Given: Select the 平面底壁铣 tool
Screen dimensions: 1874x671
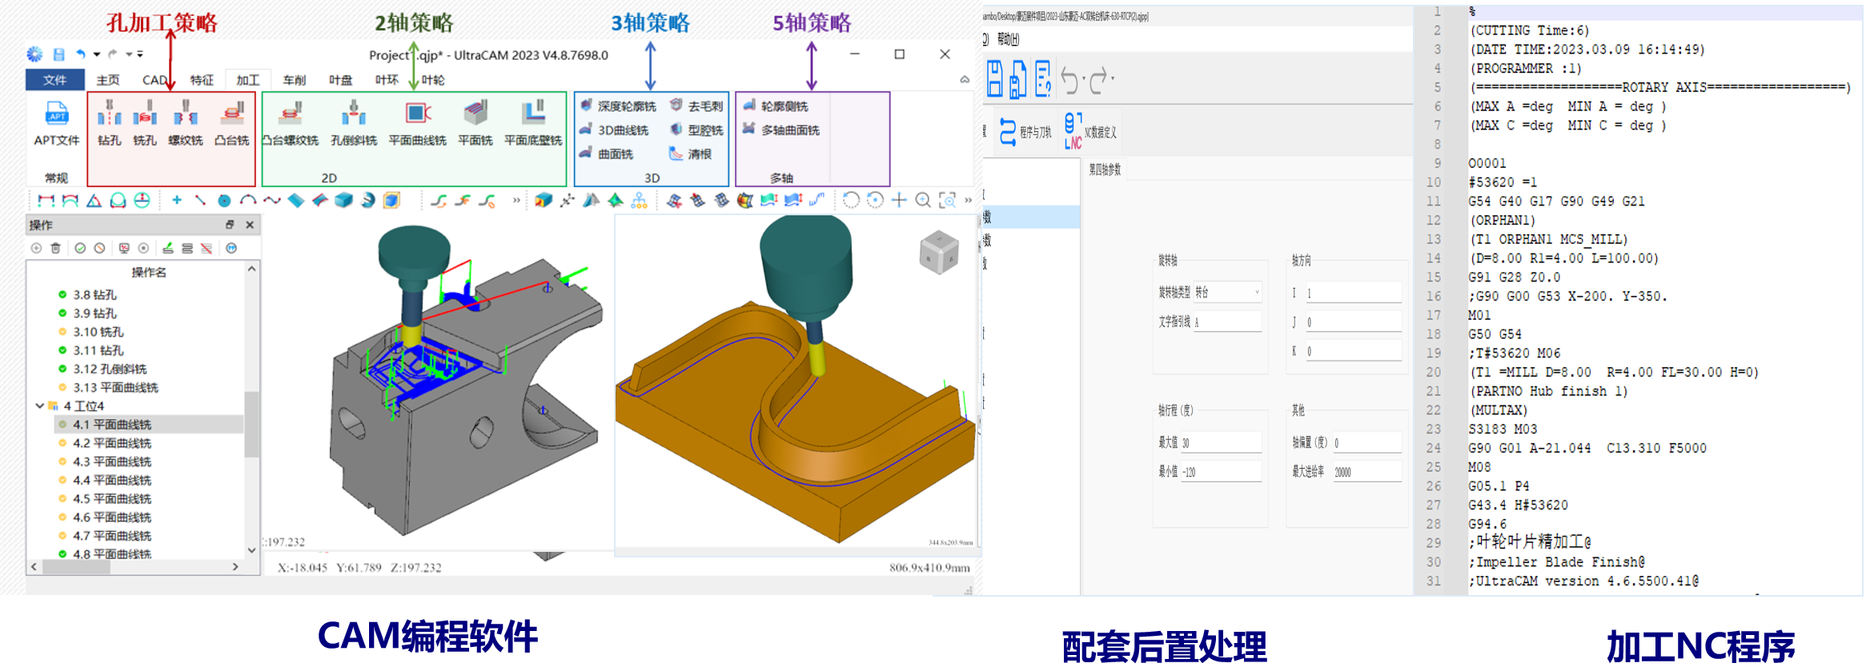Looking at the screenshot, I should pos(532,122).
